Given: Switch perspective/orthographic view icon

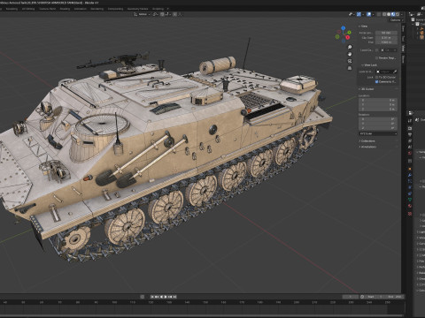Looking at the screenshot, I should point(350,68).
